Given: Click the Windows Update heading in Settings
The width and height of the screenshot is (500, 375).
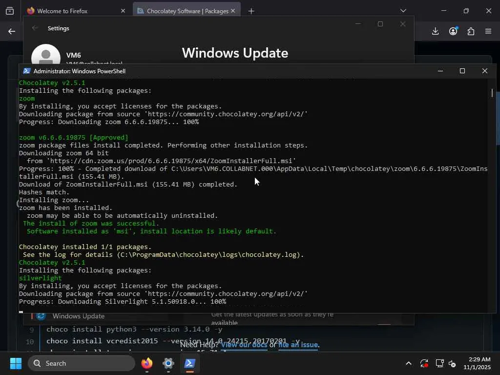Looking at the screenshot, I should click(235, 53).
